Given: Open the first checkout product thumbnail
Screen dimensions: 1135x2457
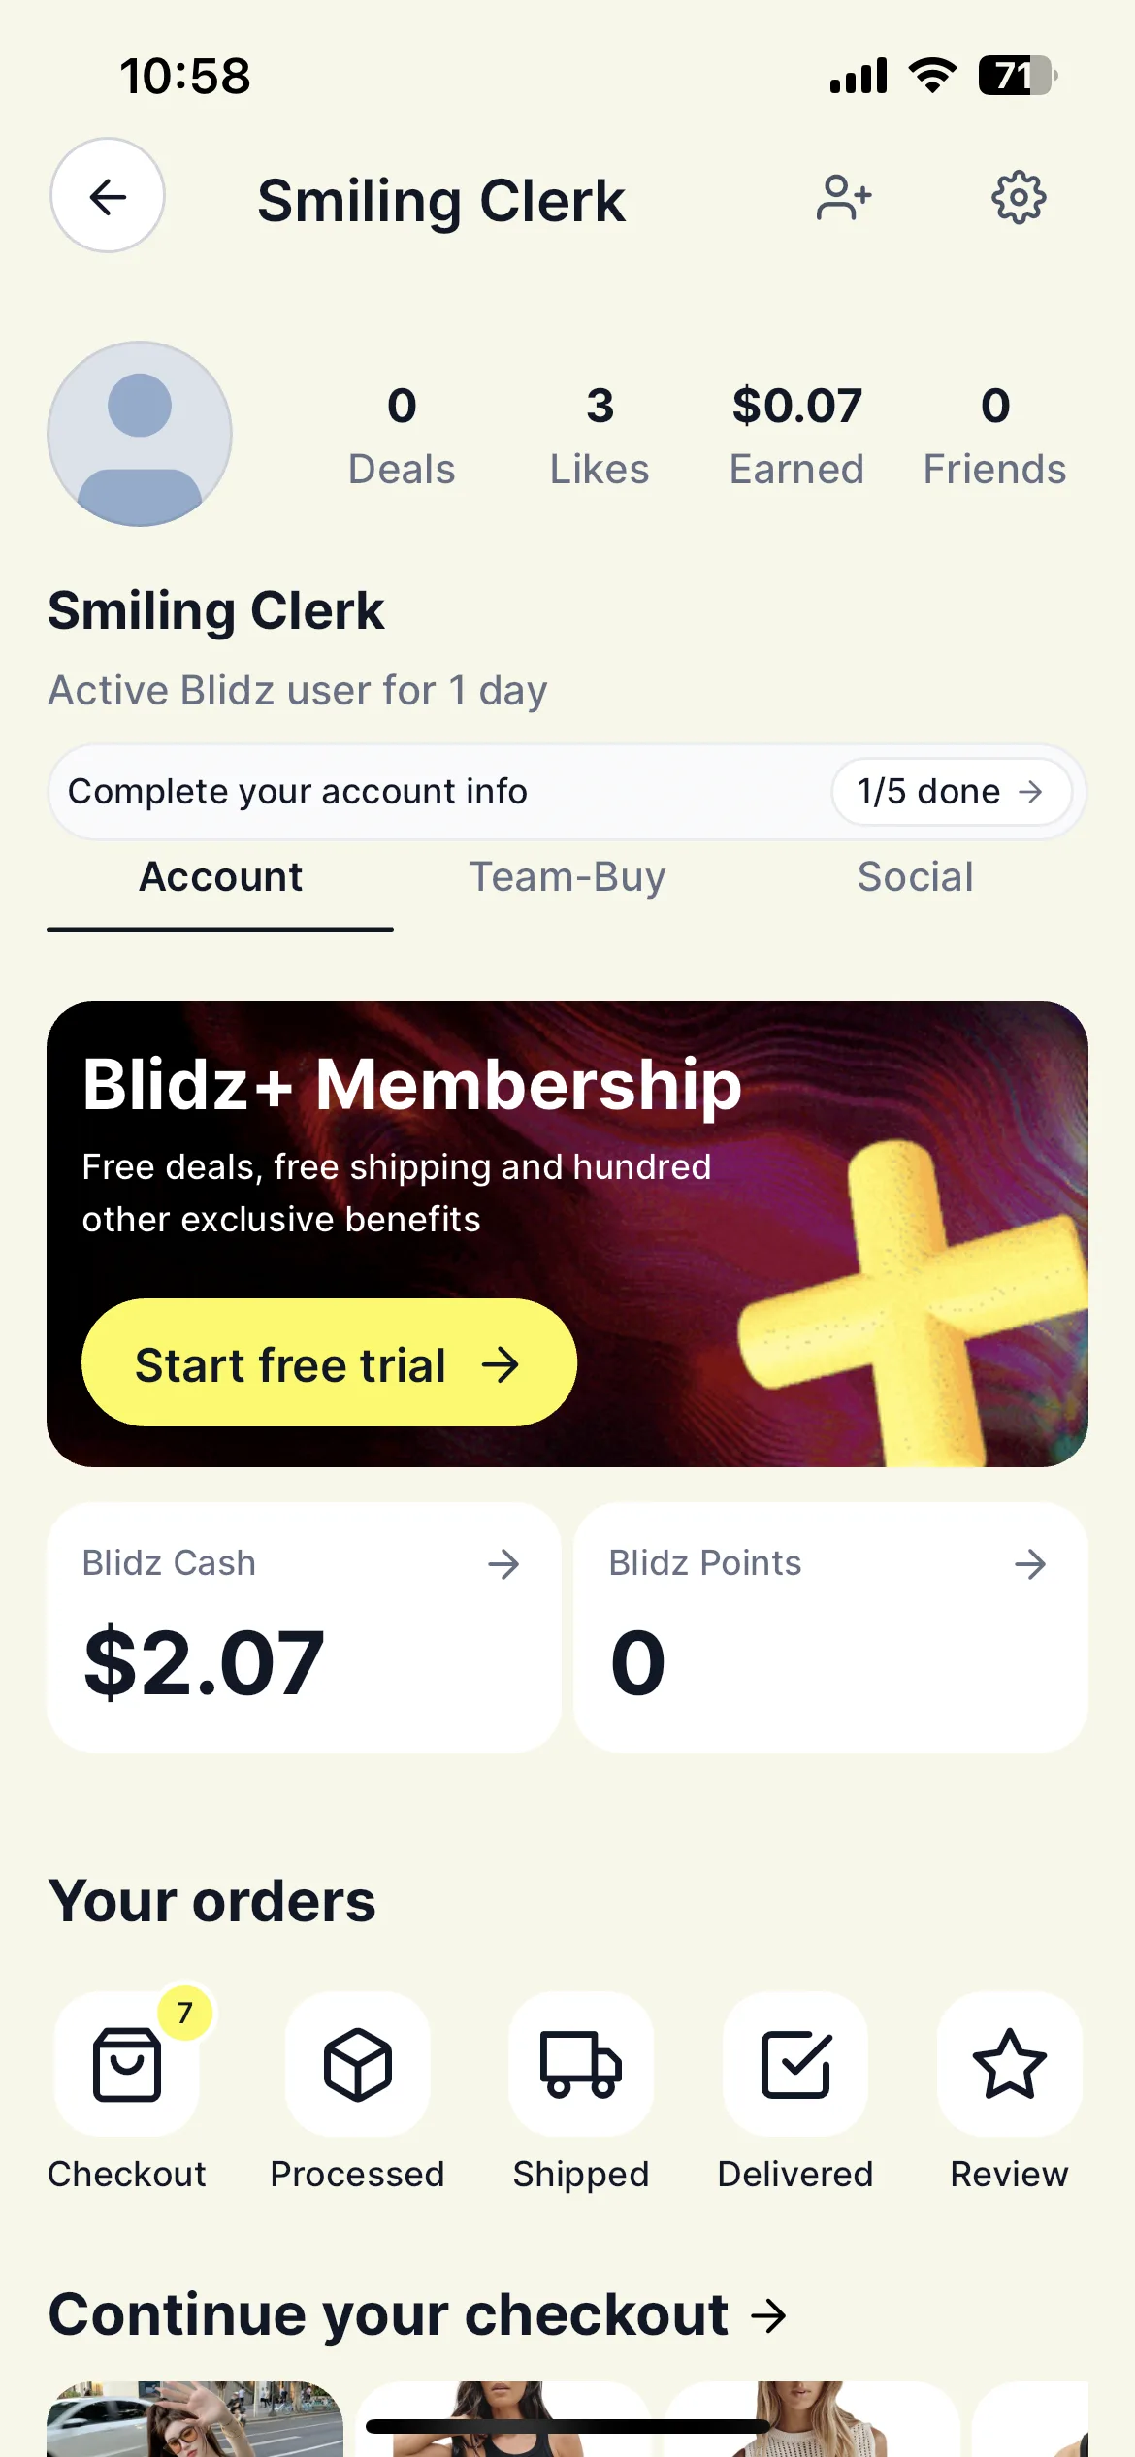Looking at the screenshot, I should 195,2418.
